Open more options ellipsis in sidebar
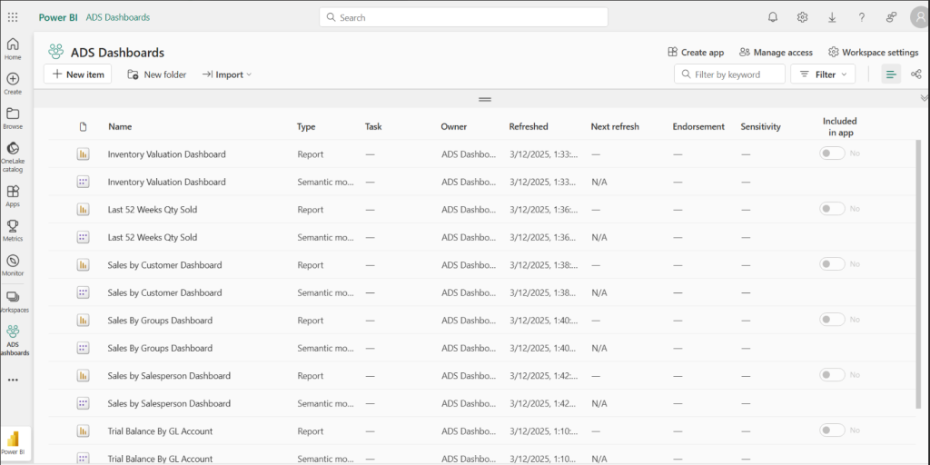This screenshot has height=465, width=930. coord(13,380)
